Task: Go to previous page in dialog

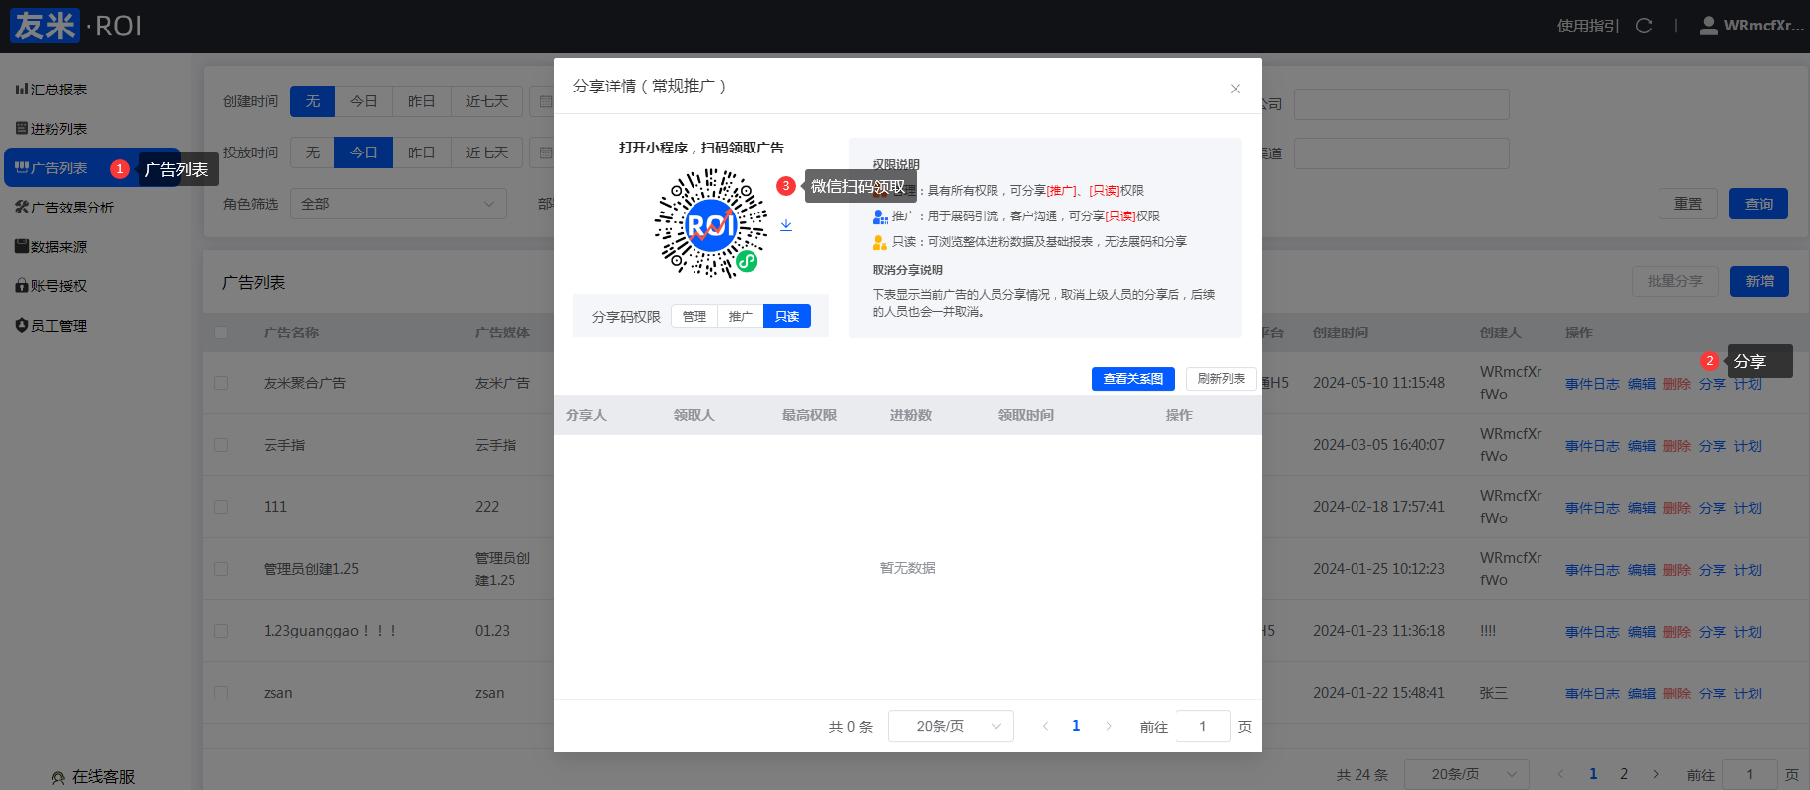Action: 1045,726
